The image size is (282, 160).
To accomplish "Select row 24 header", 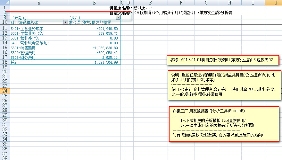I will (x=5, y=91).
